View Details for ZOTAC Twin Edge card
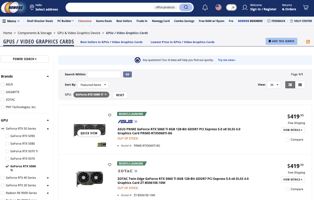 tap(293, 180)
